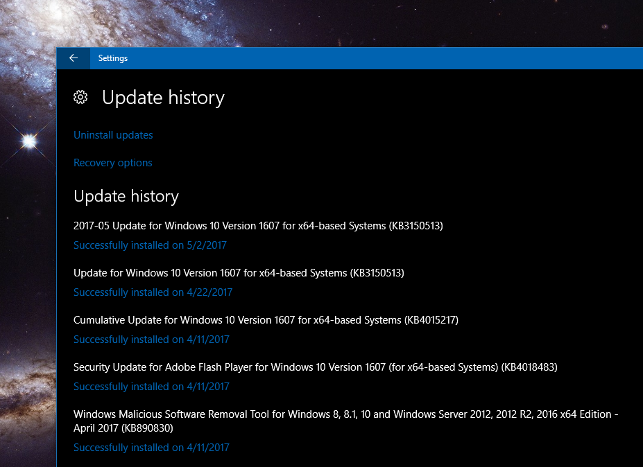Select the Update for Windows 10 KB3150513 entry without date prefix
The image size is (643, 467).
coord(239,273)
